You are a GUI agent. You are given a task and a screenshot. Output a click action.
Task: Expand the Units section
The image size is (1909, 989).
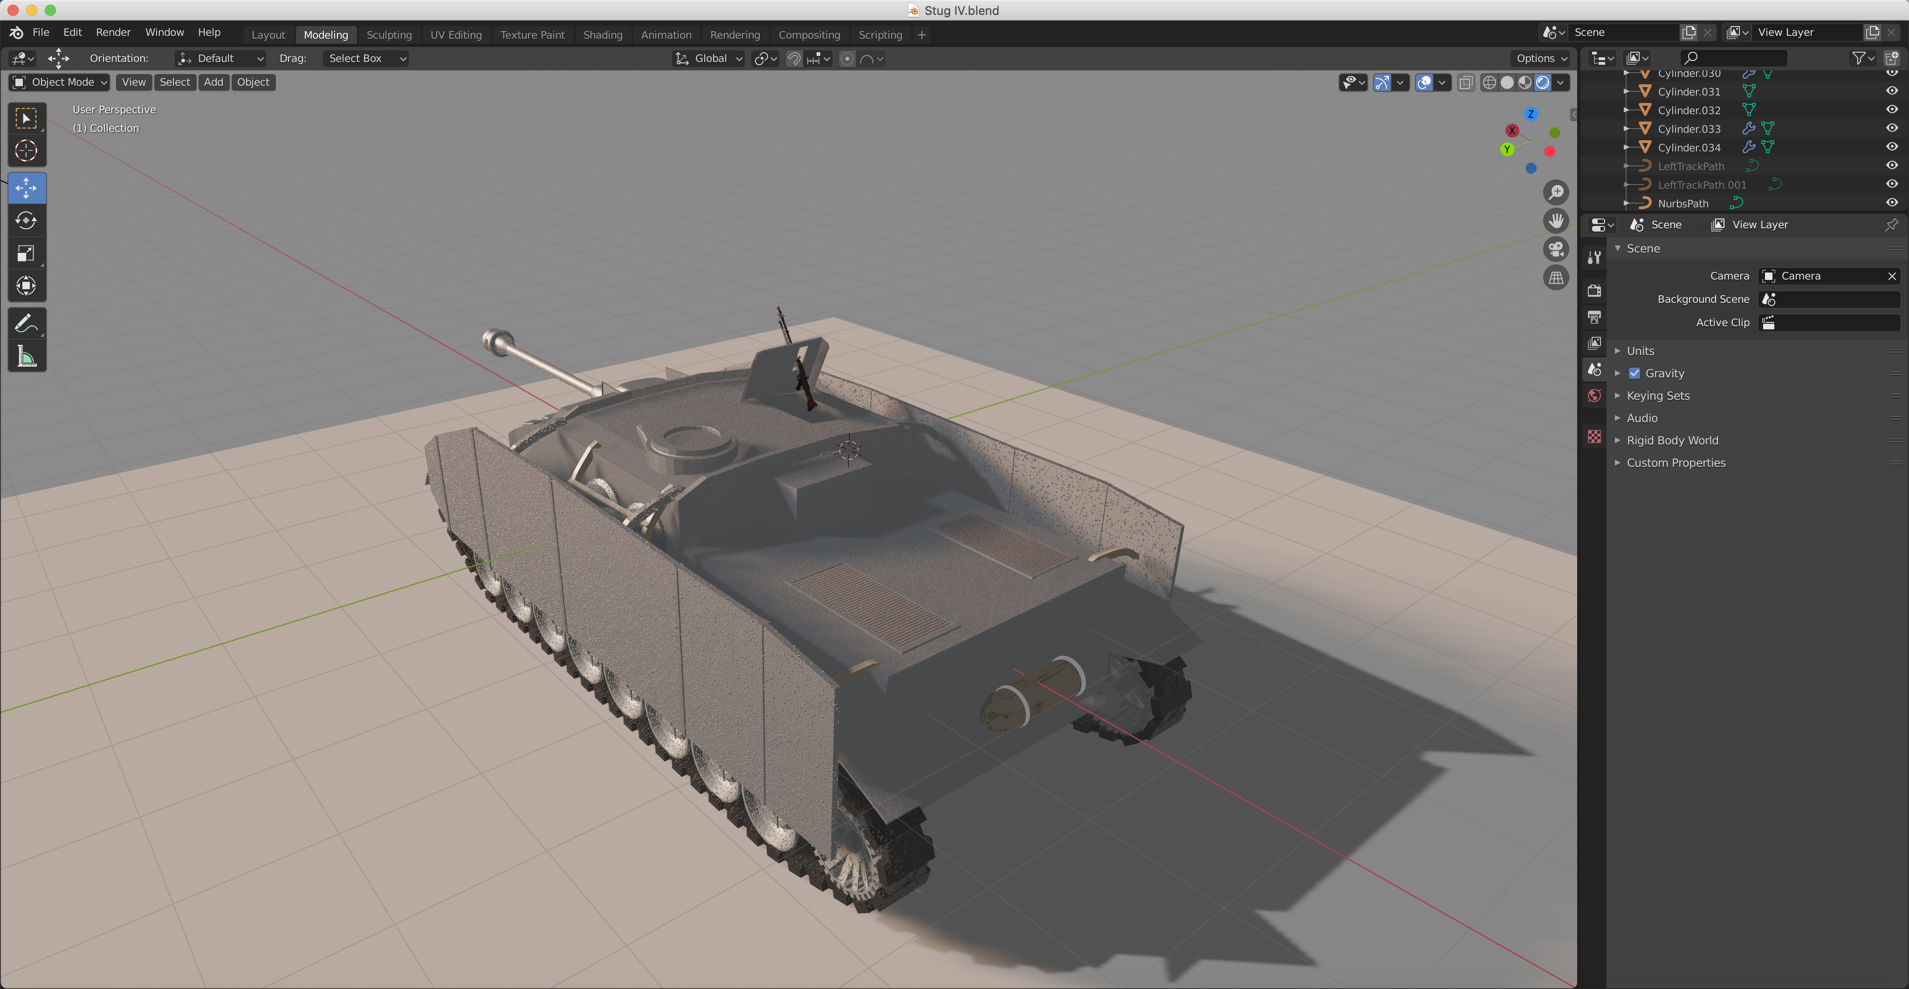coord(1640,350)
